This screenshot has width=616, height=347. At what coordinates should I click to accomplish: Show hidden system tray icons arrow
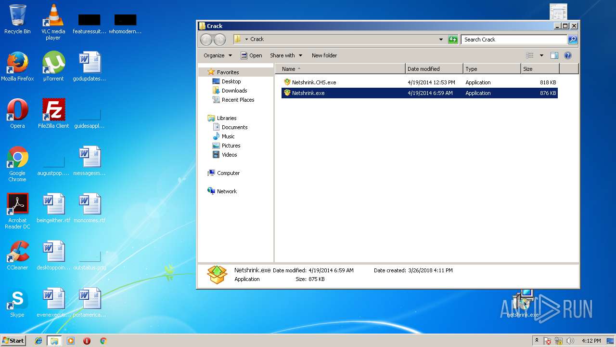[x=537, y=341]
